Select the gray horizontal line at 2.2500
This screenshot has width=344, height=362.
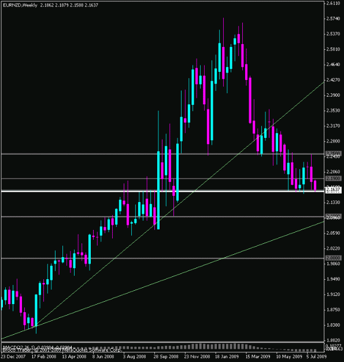pos(162,153)
